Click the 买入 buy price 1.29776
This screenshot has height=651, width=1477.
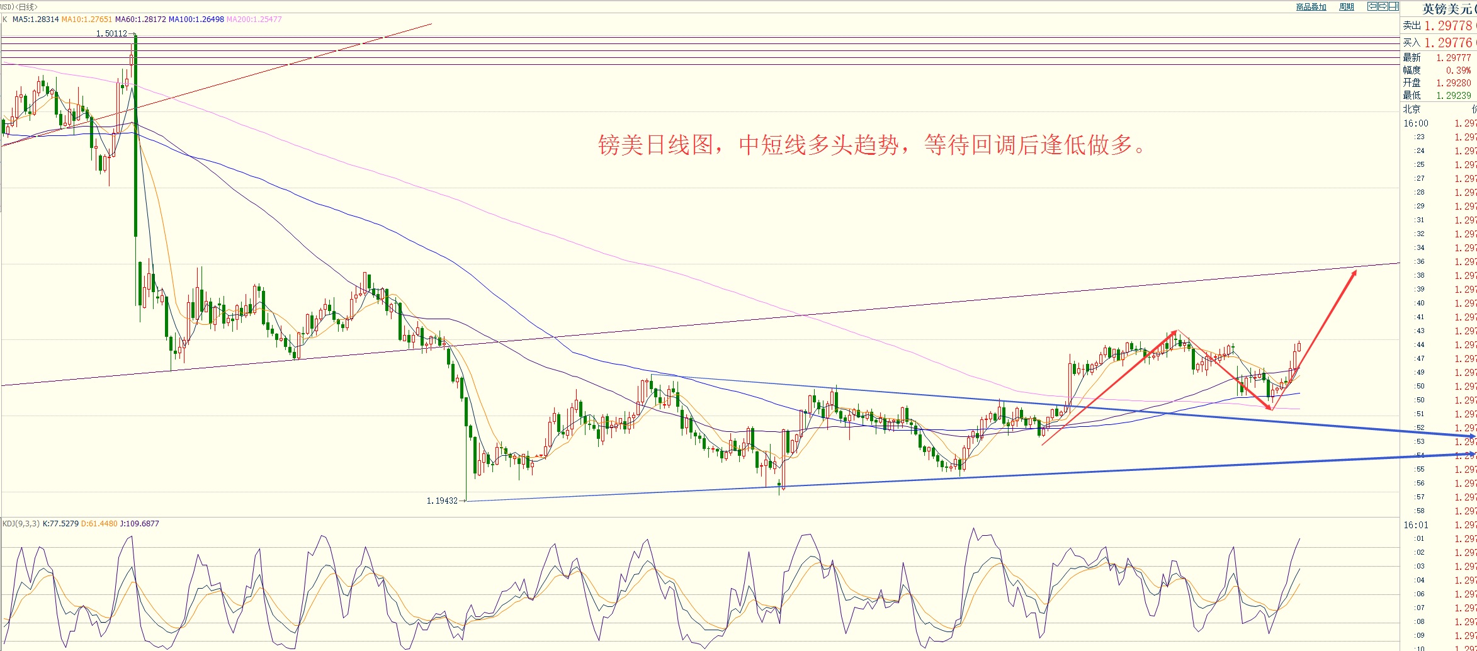click(1448, 43)
